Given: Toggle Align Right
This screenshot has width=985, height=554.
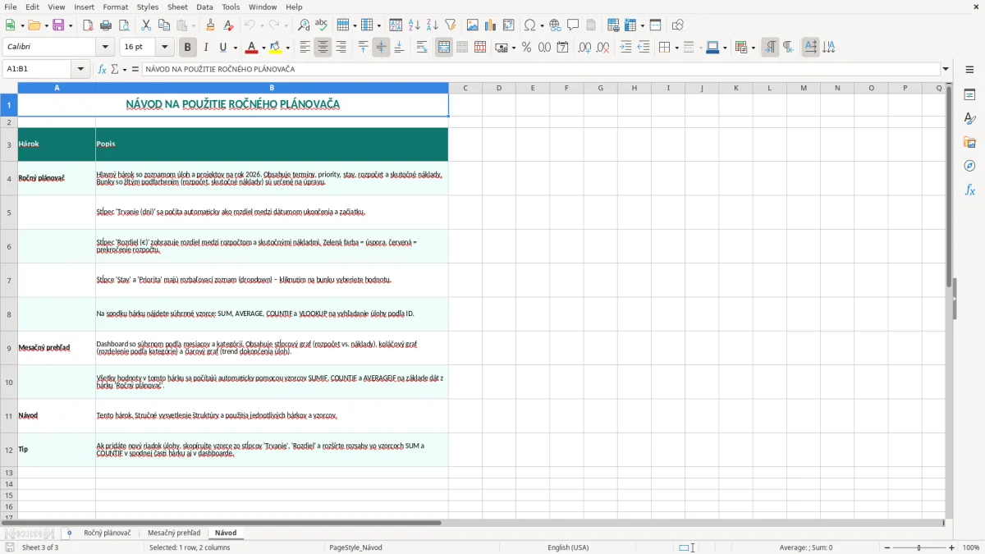Looking at the screenshot, I should [341, 48].
